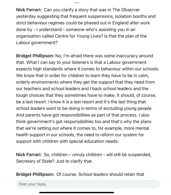This screenshot has height=195, width=171.
Task: Tap the first 'Nick Ferrari:' speaker name
Action: pos(29,10)
